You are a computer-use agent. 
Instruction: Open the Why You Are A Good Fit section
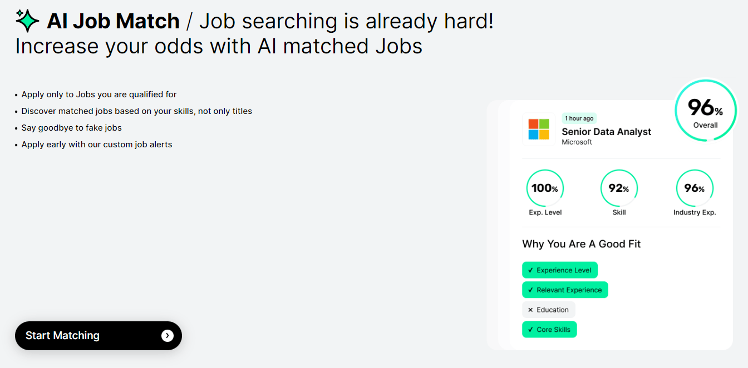(581, 244)
